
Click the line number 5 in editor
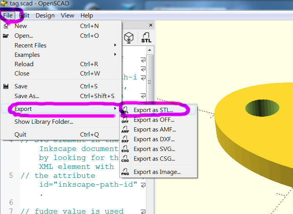pos(11,175)
